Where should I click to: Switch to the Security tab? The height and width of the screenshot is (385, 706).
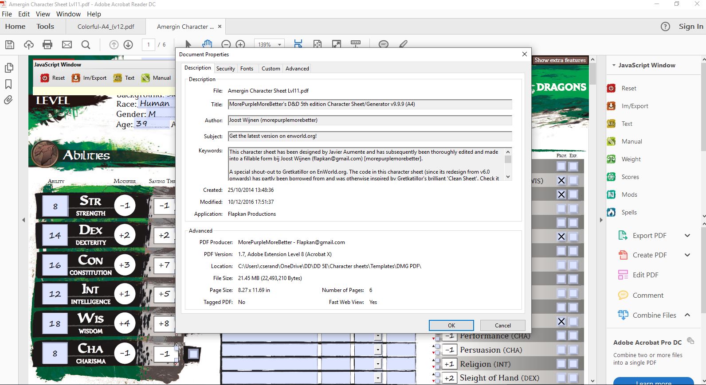click(x=225, y=69)
